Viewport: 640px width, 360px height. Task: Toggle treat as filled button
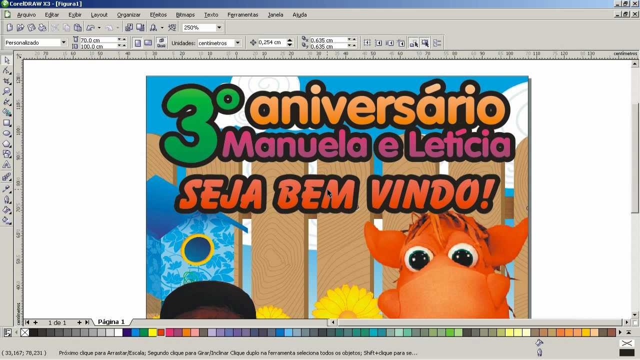click(424, 43)
